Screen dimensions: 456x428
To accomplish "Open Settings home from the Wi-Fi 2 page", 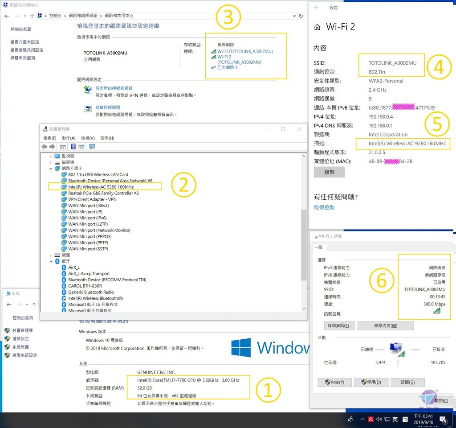I will 317,27.
